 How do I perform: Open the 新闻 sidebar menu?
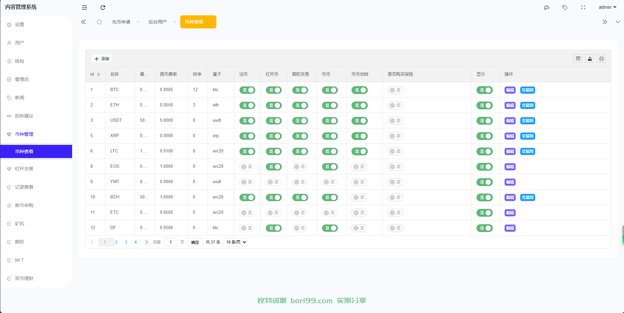[x=36, y=98]
